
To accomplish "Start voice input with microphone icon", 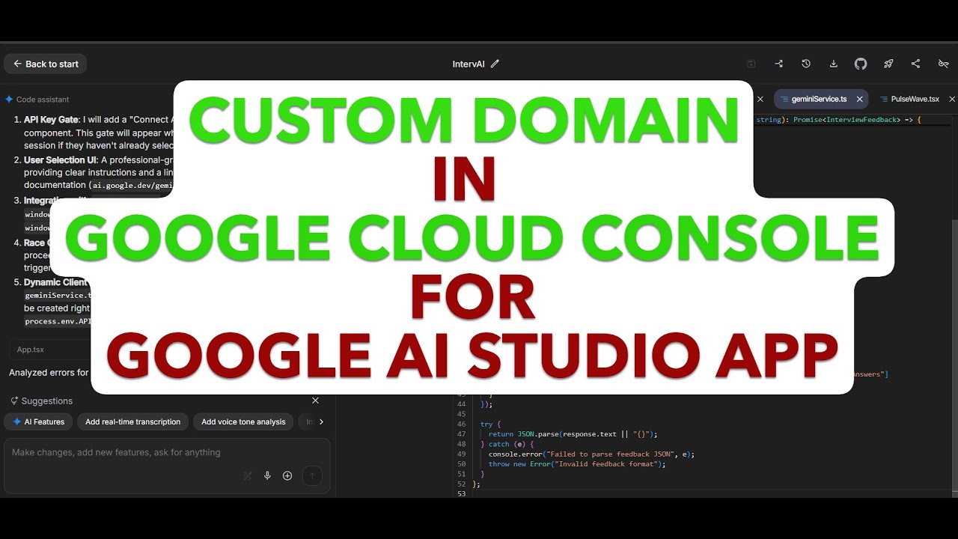I will (267, 475).
